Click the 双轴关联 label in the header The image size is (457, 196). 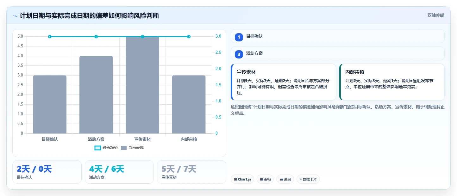click(x=436, y=15)
